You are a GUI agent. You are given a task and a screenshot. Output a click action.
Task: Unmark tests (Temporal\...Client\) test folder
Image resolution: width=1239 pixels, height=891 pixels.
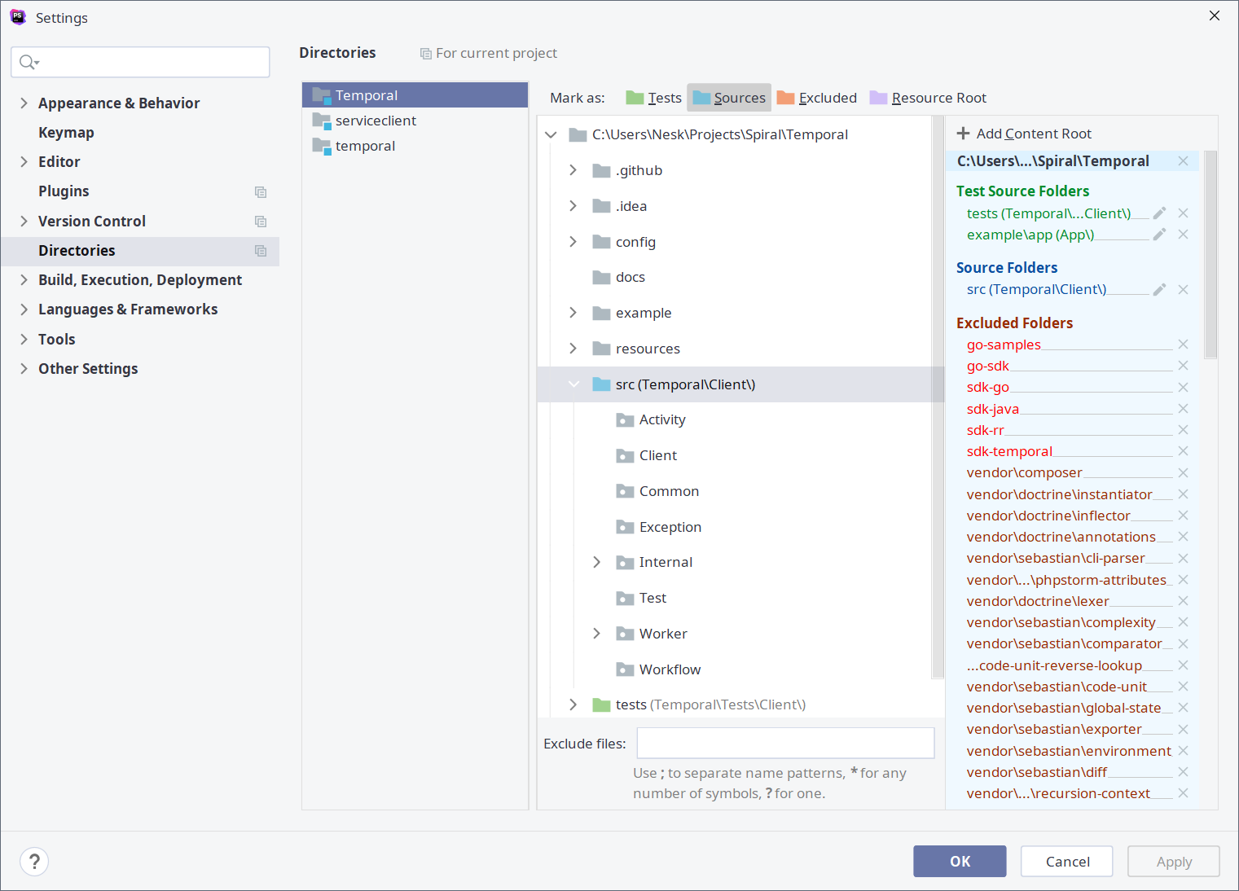pos(1183,213)
